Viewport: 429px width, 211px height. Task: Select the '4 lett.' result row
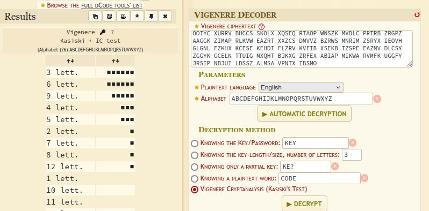click(90, 108)
